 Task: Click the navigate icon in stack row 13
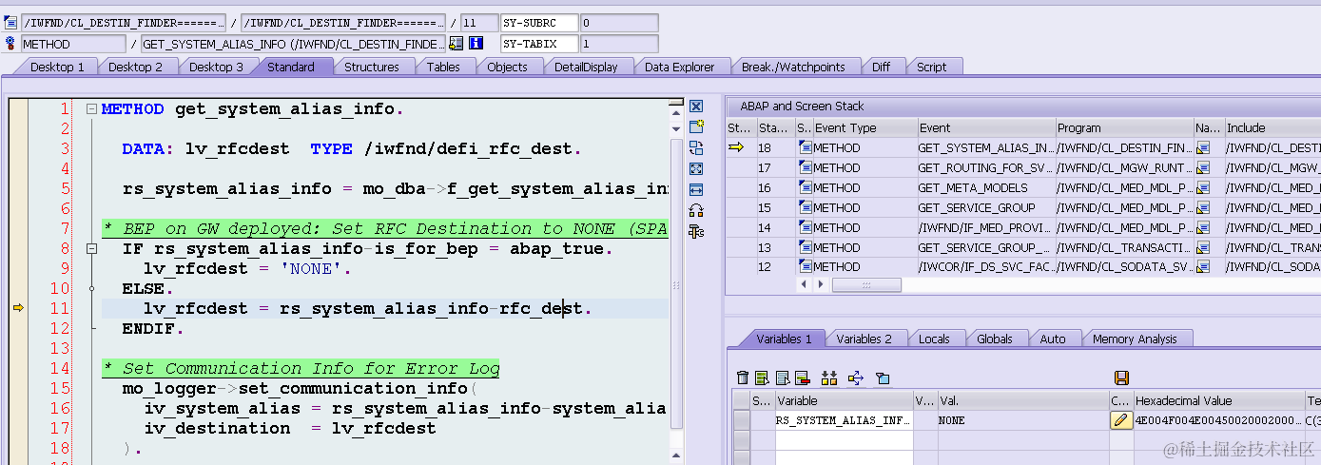click(x=1203, y=247)
